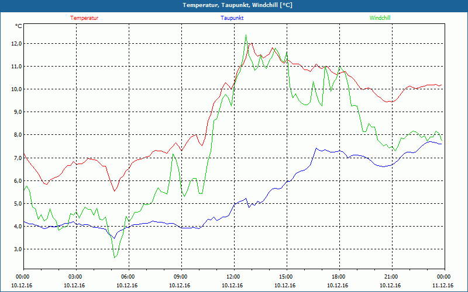Click the 8,0 y-axis value
Screen dimensions: 468x292
pos(18,135)
